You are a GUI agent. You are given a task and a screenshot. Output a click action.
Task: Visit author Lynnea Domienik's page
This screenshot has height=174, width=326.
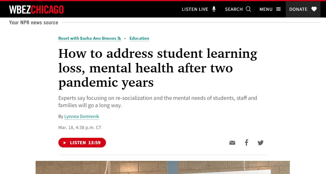pos(82,116)
